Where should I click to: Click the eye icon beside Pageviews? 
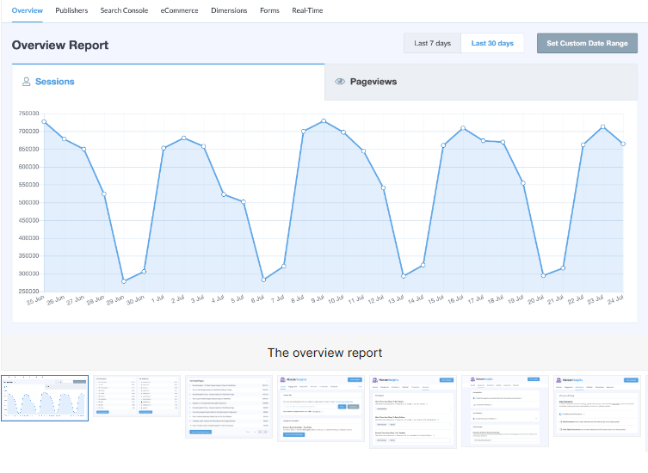coord(340,82)
